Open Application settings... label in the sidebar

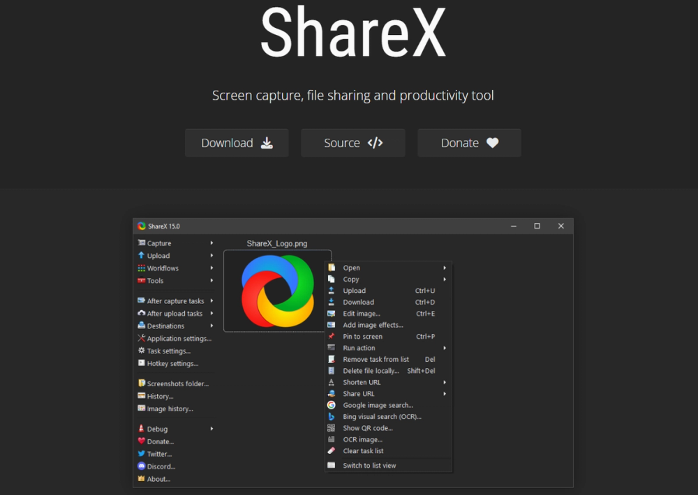(x=179, y=338)
